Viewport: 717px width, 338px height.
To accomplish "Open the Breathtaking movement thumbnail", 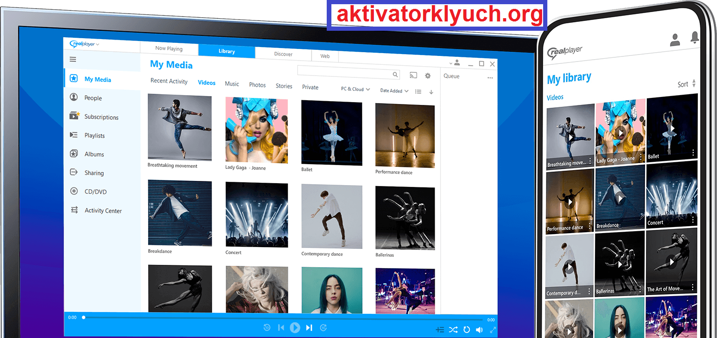I will [x=179, y=127].
